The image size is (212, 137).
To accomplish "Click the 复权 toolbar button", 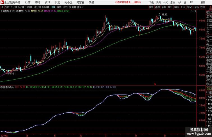I will pos(151,7).
